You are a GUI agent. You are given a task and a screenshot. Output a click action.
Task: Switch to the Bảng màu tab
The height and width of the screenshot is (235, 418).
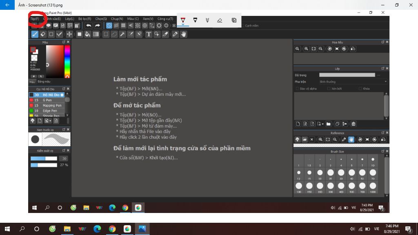coord(44,82)
